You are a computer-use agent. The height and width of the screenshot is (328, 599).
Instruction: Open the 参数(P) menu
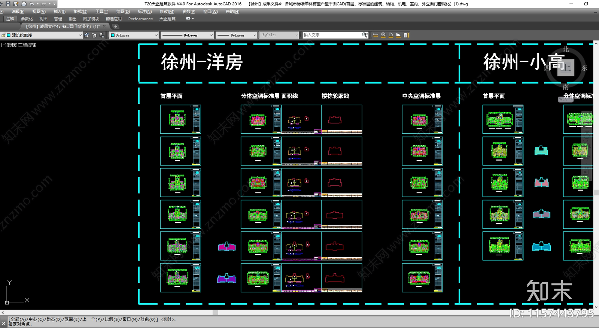point(189,12)
